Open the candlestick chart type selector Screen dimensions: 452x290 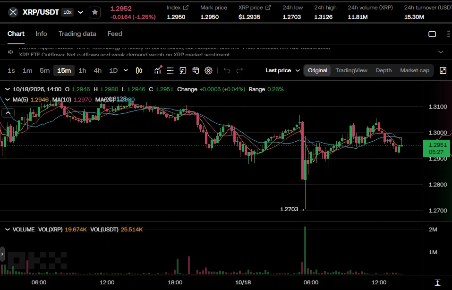(x=139, y=70)
